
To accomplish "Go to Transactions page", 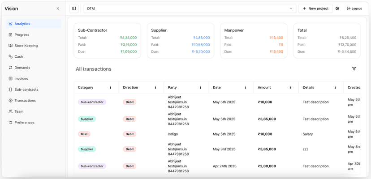I will (34, 101).
